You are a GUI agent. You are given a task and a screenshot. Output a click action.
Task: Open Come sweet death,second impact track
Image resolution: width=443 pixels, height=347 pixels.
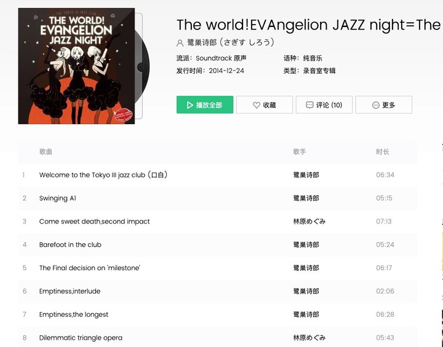[x=94, y=222]
